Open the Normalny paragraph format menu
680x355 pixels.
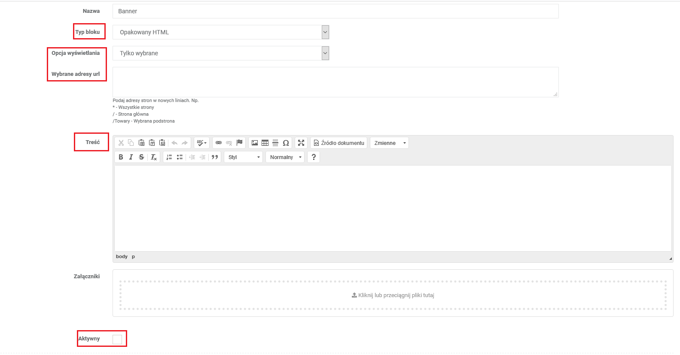point(285,157)
